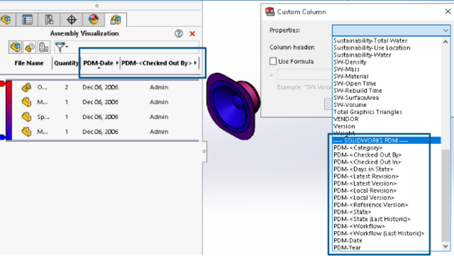
Task: Choose PDM-Year property
Action: 347,247
